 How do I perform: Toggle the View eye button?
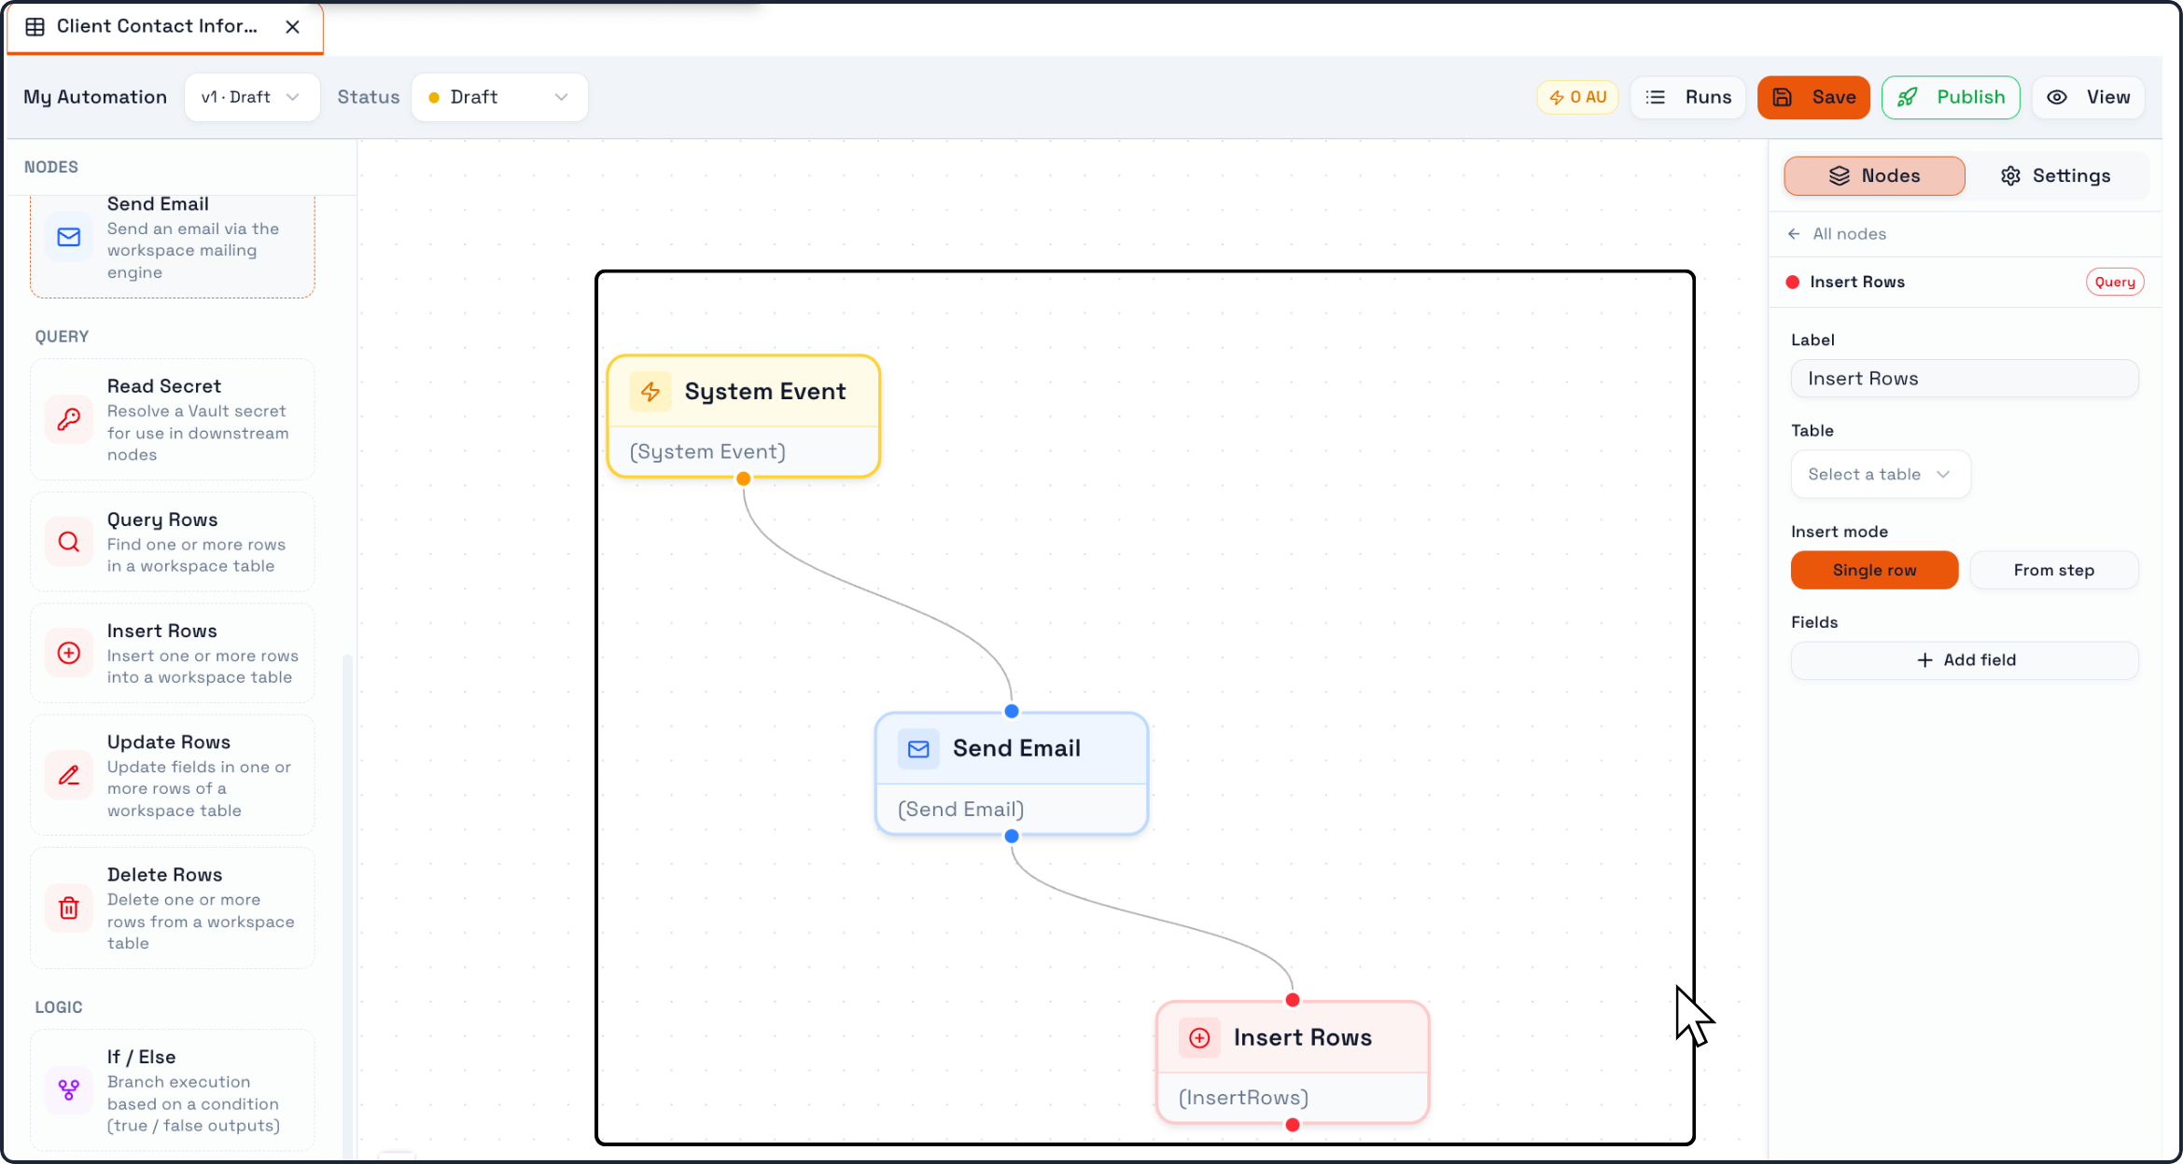point(2089,97)
